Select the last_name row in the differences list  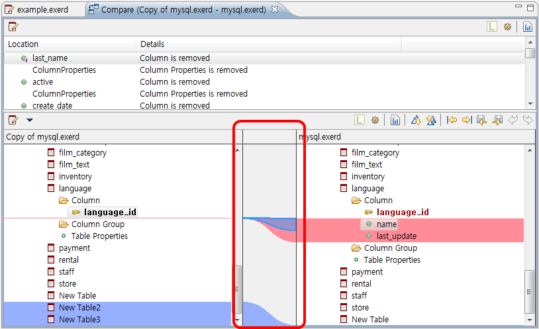point(264,58)
